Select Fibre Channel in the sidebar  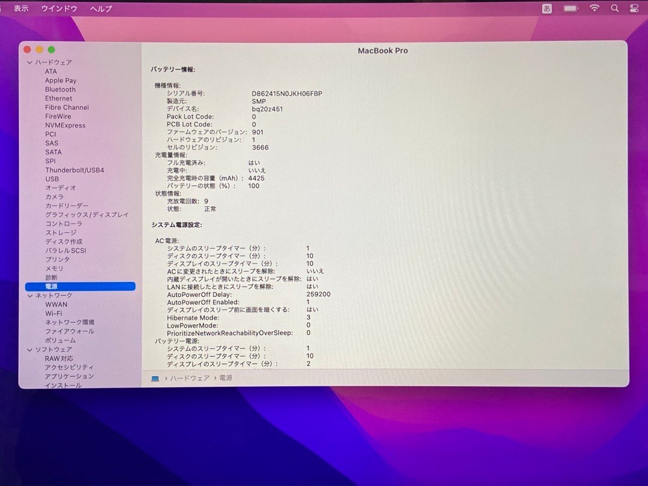coord(67,107)
